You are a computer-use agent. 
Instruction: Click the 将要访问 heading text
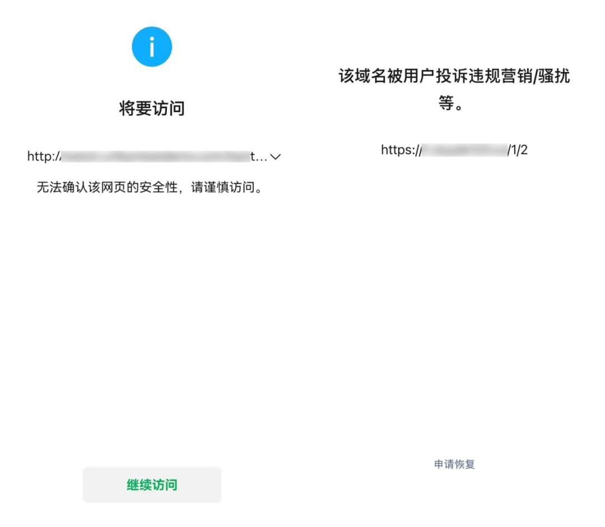(x=151, y=109)
